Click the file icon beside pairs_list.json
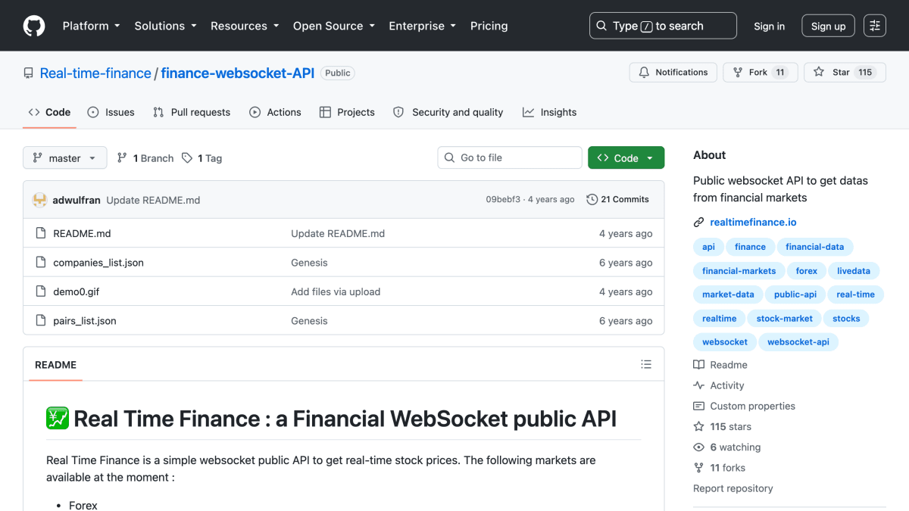The width and height of the screenshot is (909, 511). (x=41, y=321)
